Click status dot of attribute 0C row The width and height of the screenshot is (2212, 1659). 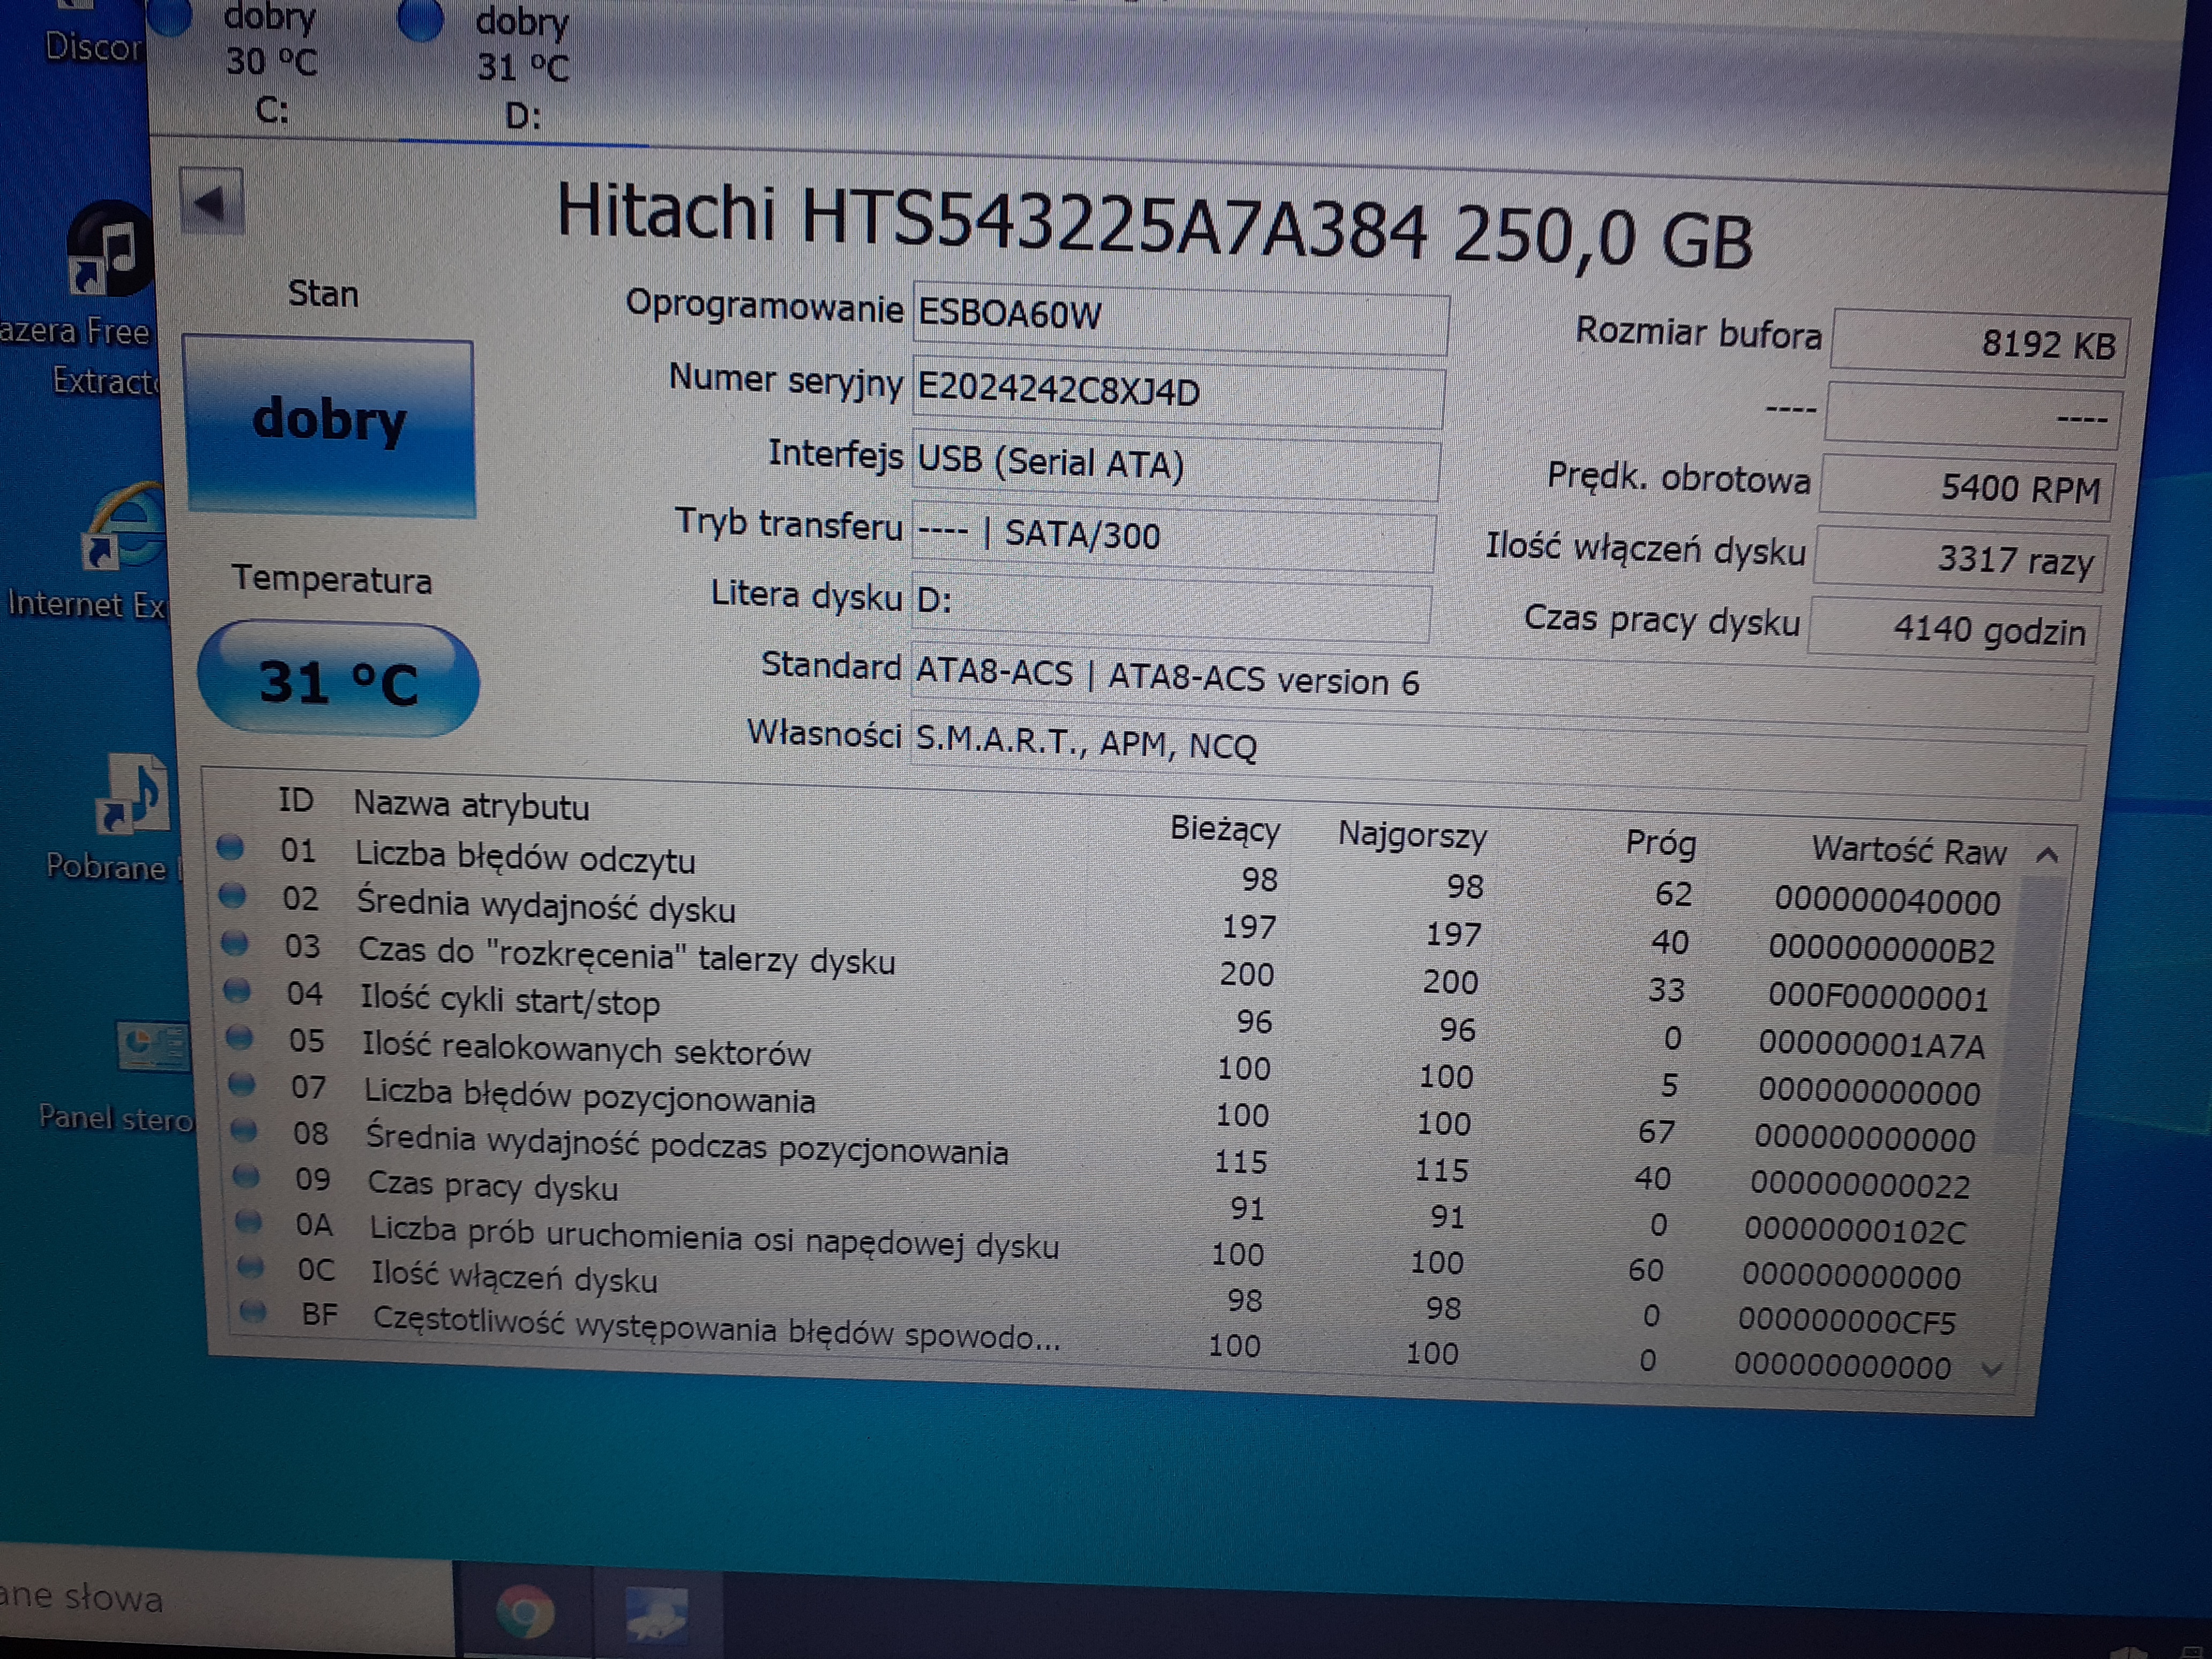251,1267
